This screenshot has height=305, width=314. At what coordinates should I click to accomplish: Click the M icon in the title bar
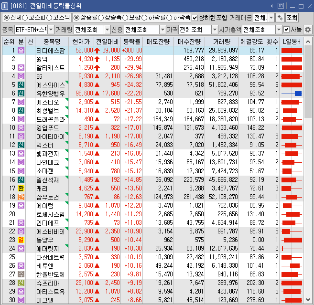tap(281, 6)
